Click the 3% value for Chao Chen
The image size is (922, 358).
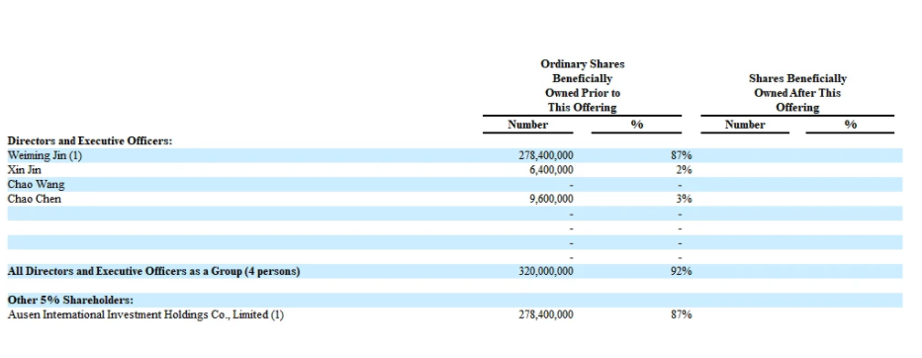[x=684, y=199]
